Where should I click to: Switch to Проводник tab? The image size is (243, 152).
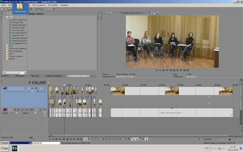coord(20,76)
